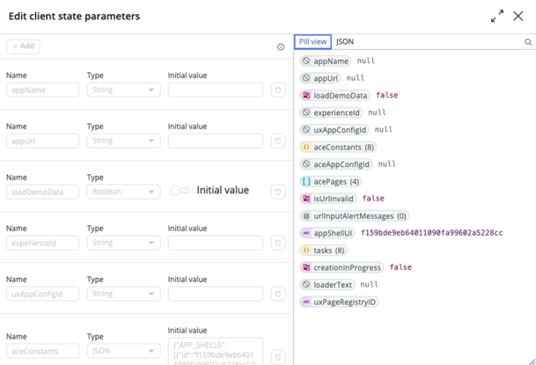Click the string icon on appShellUI pill
The height and width of the screenshot is (365, 536).
point(306,233)
